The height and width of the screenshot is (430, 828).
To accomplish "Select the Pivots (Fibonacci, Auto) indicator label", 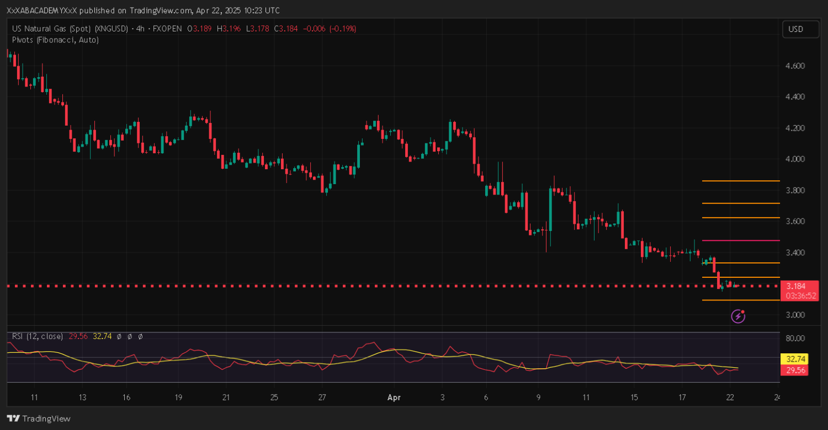I will click(55, 40).
